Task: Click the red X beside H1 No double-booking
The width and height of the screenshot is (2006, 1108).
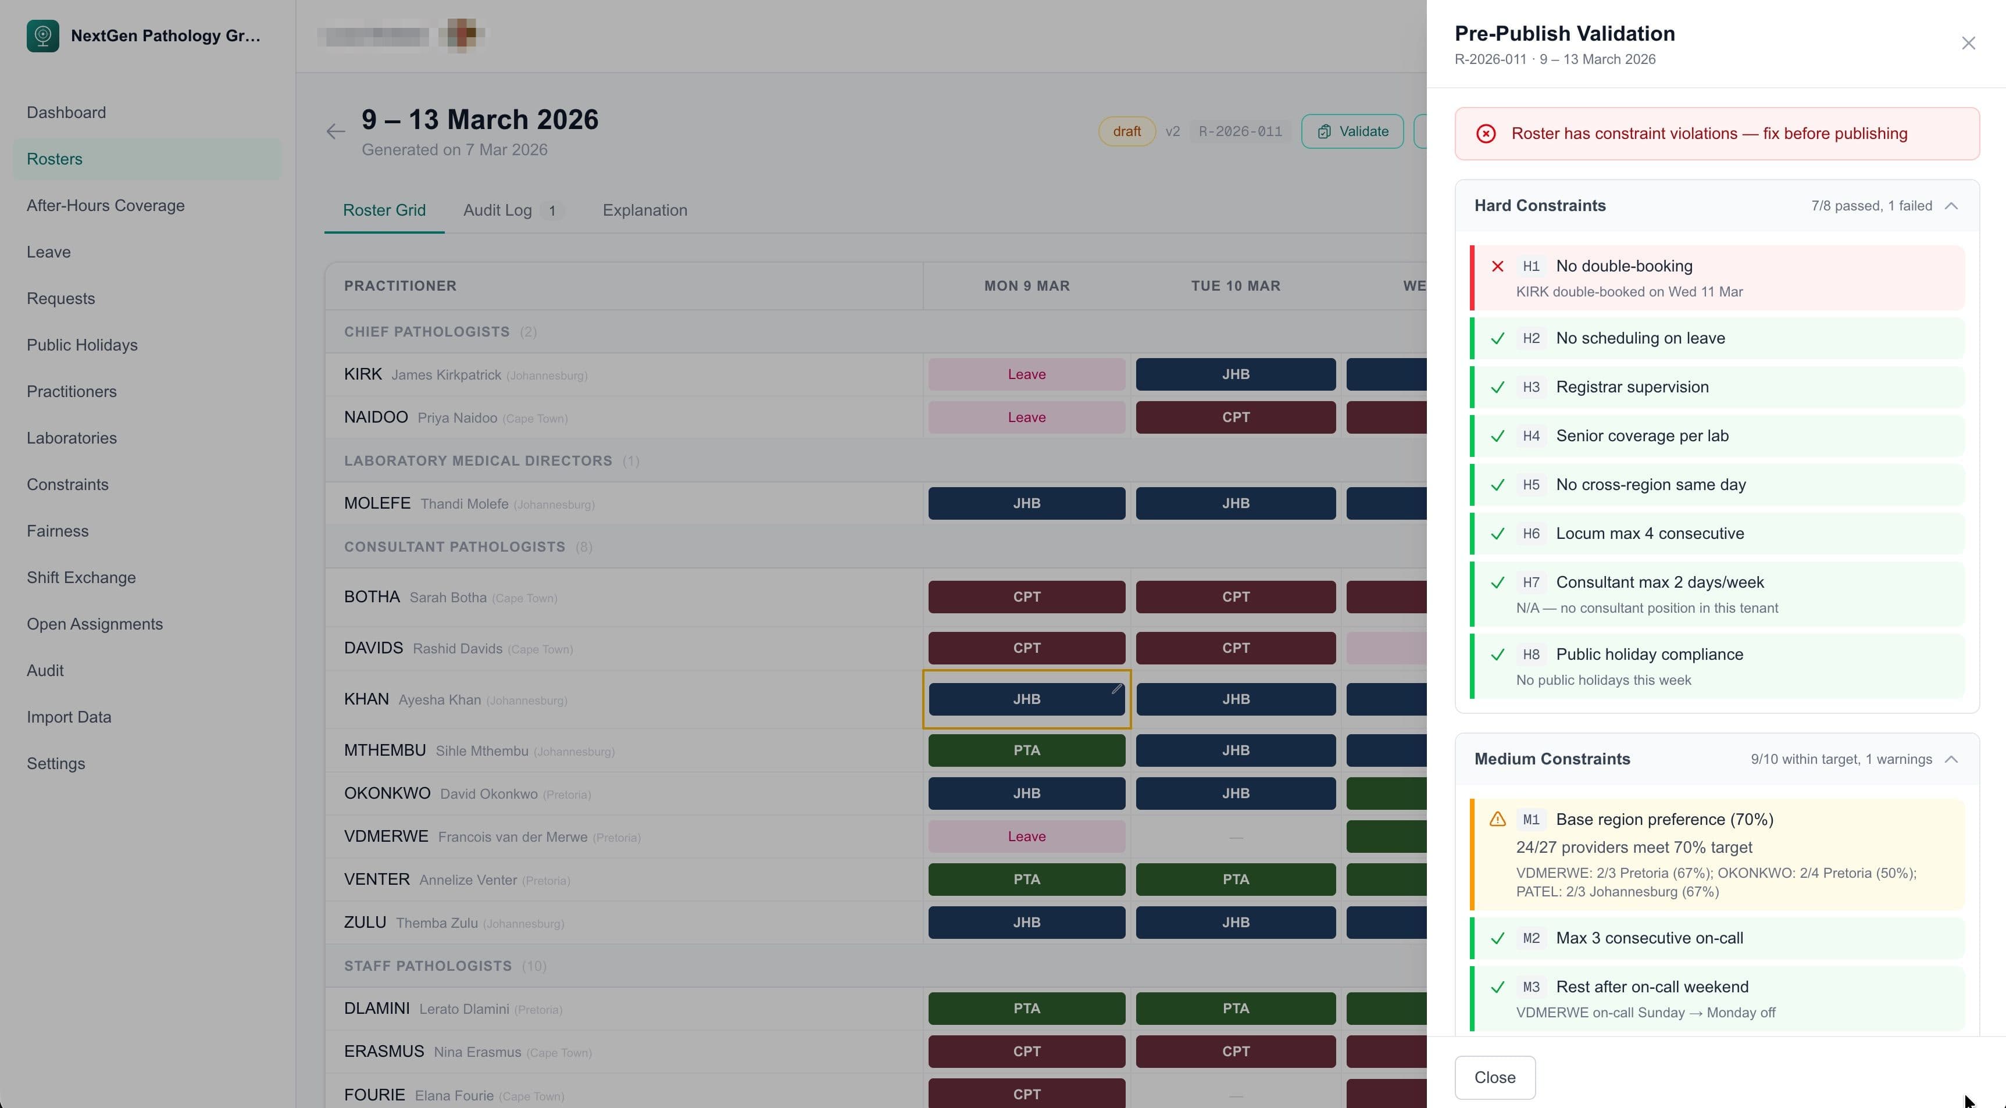Action: point(1498,266)
